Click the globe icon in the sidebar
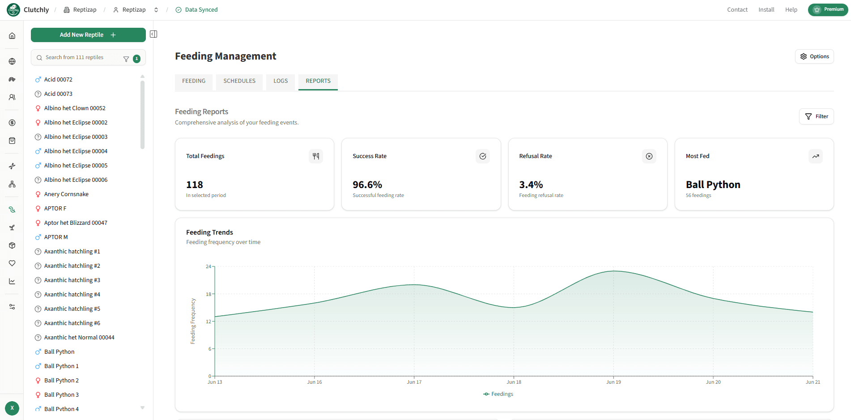 tap(12, 61)
